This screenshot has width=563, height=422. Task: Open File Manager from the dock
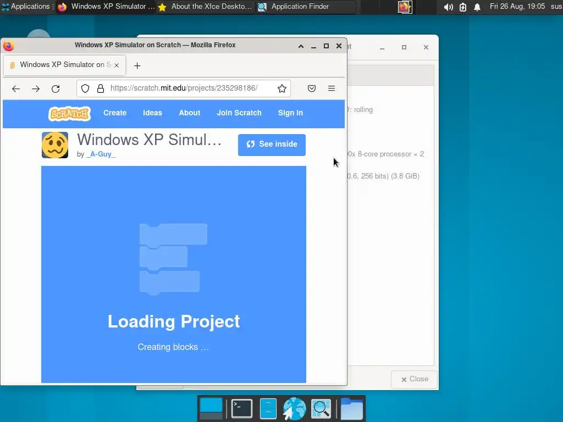tap(268, 409)
